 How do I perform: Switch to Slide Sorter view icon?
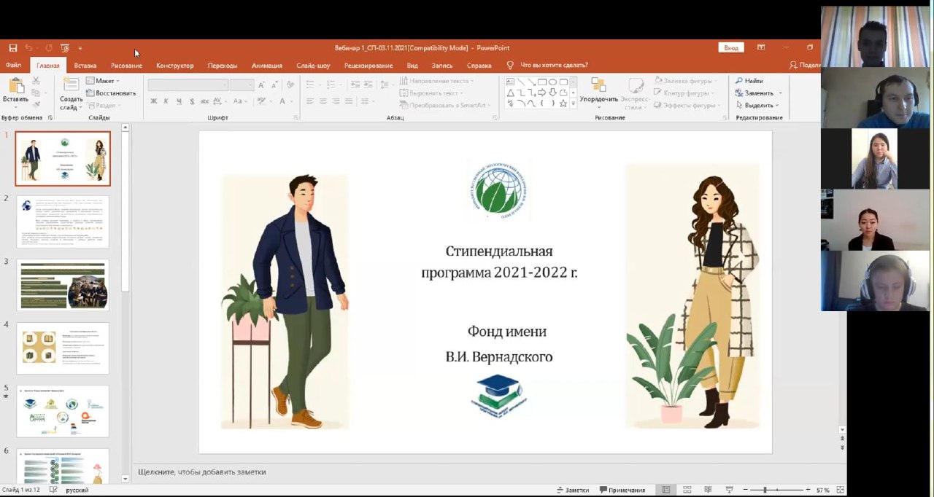tap(687, 490)
